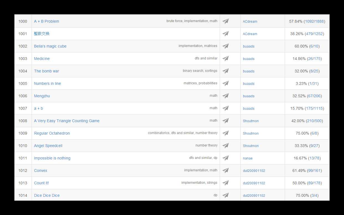Click paper-plane icon for Numbers in line
Image resolution: width=344 pixels, height=215 pixels.
tap(226, 83)
